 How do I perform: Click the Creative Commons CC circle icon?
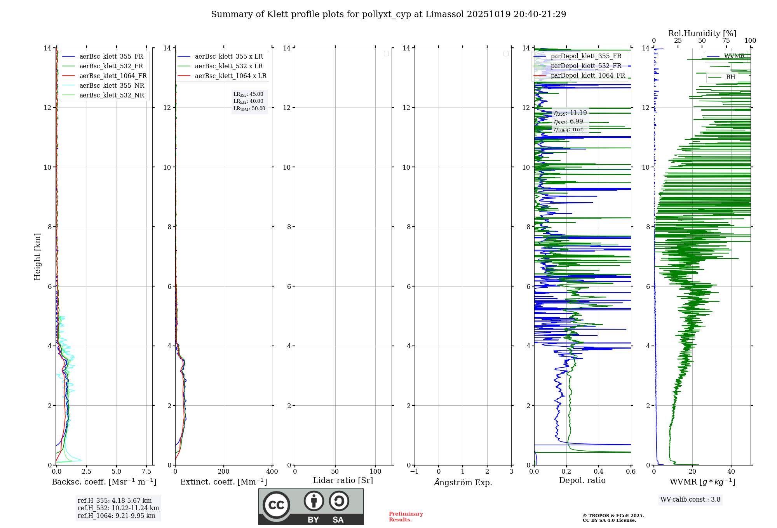point(276,505)
